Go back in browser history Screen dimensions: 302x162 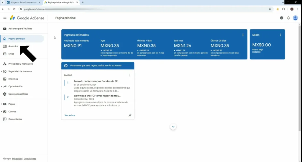(x=3, y=9)
